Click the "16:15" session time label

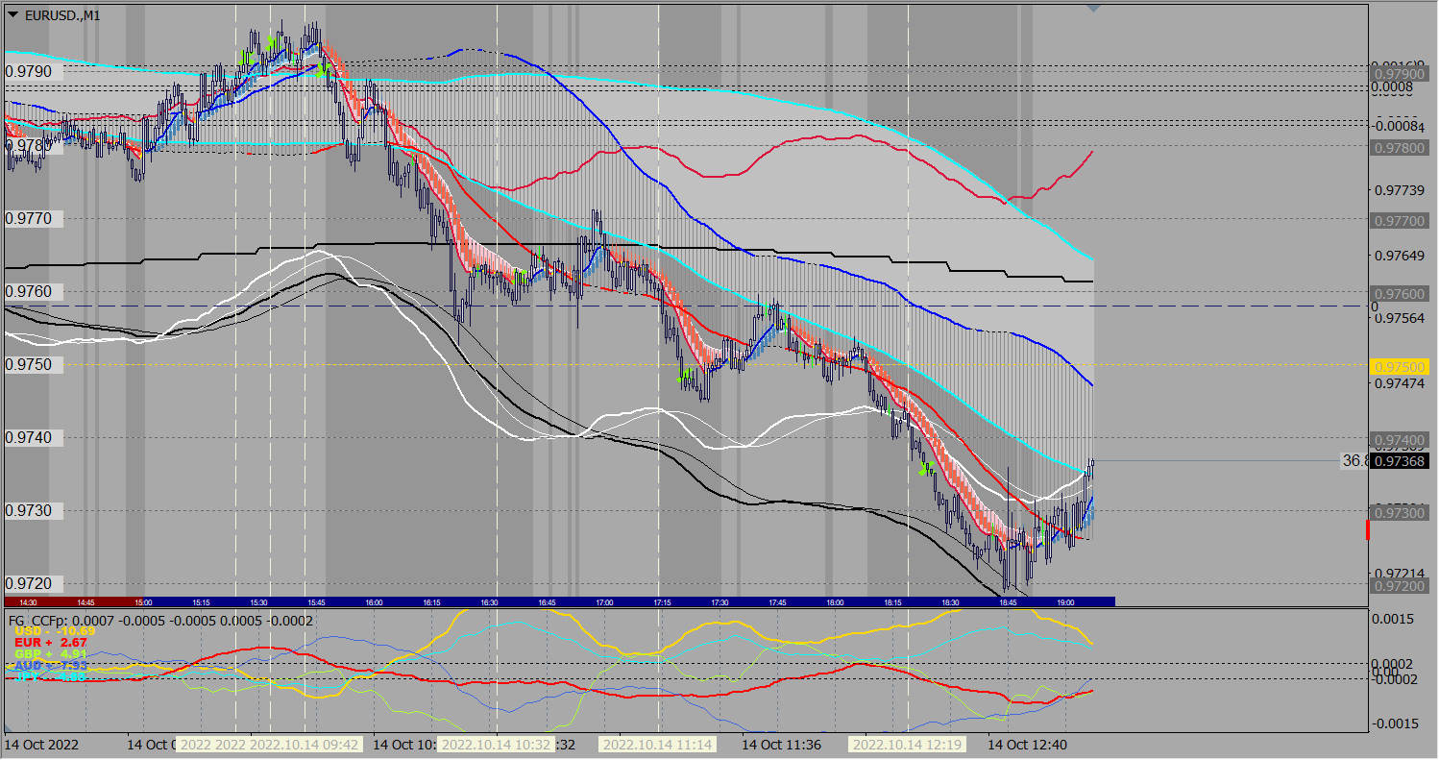431,602
